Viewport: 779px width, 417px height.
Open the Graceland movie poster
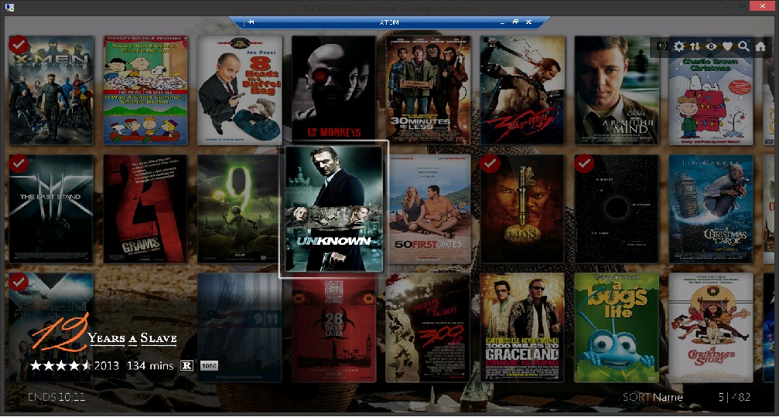tap(522, 327)
